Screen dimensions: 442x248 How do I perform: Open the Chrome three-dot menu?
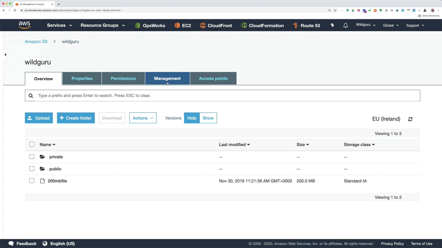439,10
